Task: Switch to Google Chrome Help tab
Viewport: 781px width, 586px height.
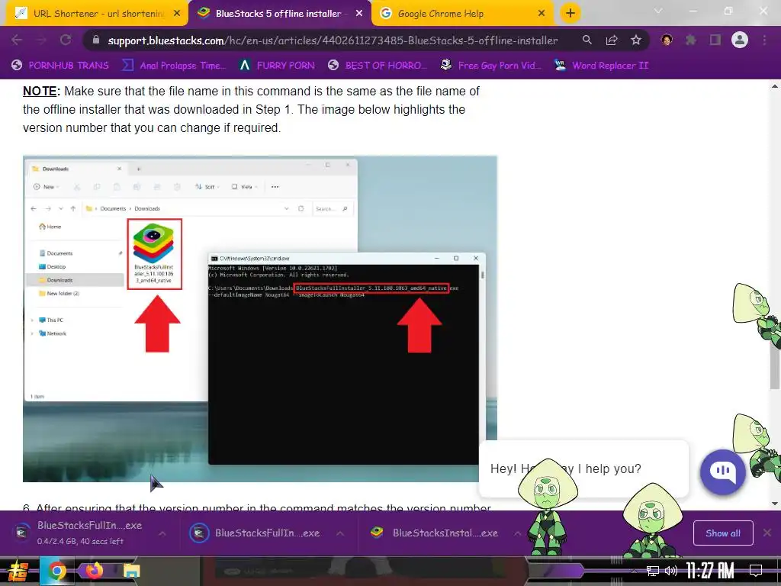Action: point(462,14)
